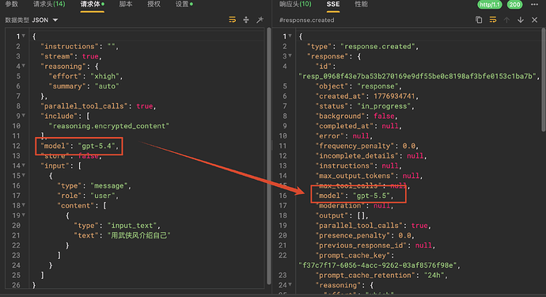Click the http/1.1 protocol badge
Screen dimensions: 546x297
click(490, 5)
